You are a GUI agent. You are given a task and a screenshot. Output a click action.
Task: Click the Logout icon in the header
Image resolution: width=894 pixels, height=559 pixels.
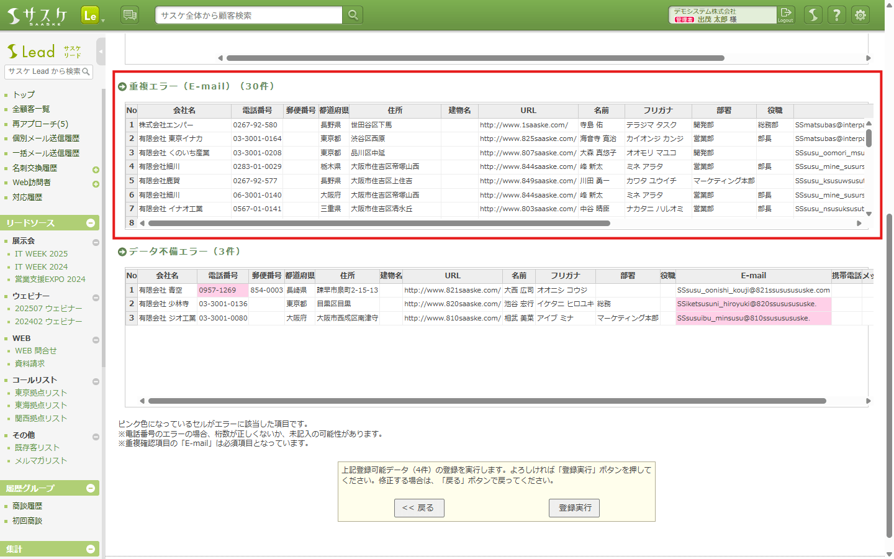point(786,14)
